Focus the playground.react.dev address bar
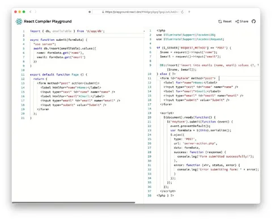This screenshot has width=272, height=219. coord(139,12)
